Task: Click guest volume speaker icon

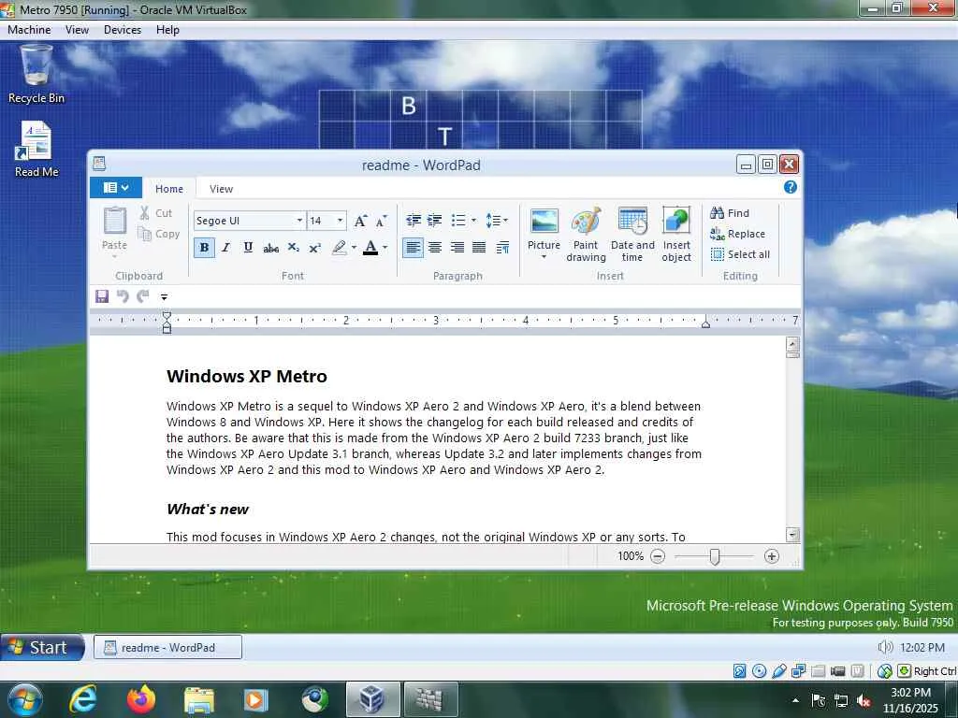Action: pyautogui.click(x=885, y=647)
